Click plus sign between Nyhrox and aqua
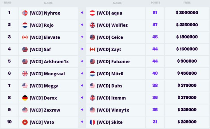Viewport: 210px width, 129px height. [82, 13]
